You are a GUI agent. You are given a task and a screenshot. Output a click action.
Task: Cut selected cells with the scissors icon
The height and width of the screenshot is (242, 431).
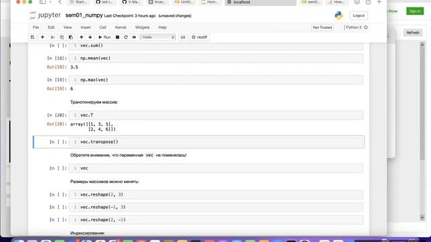53,38
